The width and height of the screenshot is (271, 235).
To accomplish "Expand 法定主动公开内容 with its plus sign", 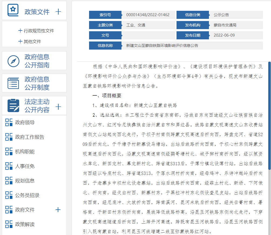I will [x=58, y=107].
